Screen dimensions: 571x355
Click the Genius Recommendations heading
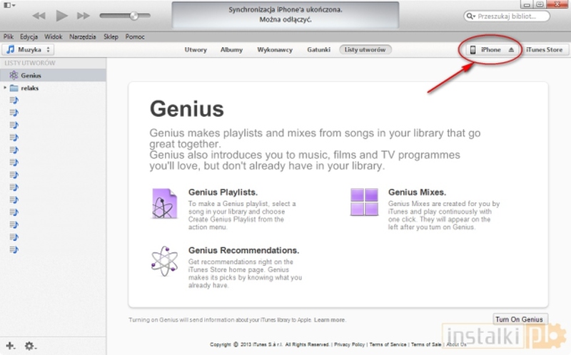(x=243, y=250)
